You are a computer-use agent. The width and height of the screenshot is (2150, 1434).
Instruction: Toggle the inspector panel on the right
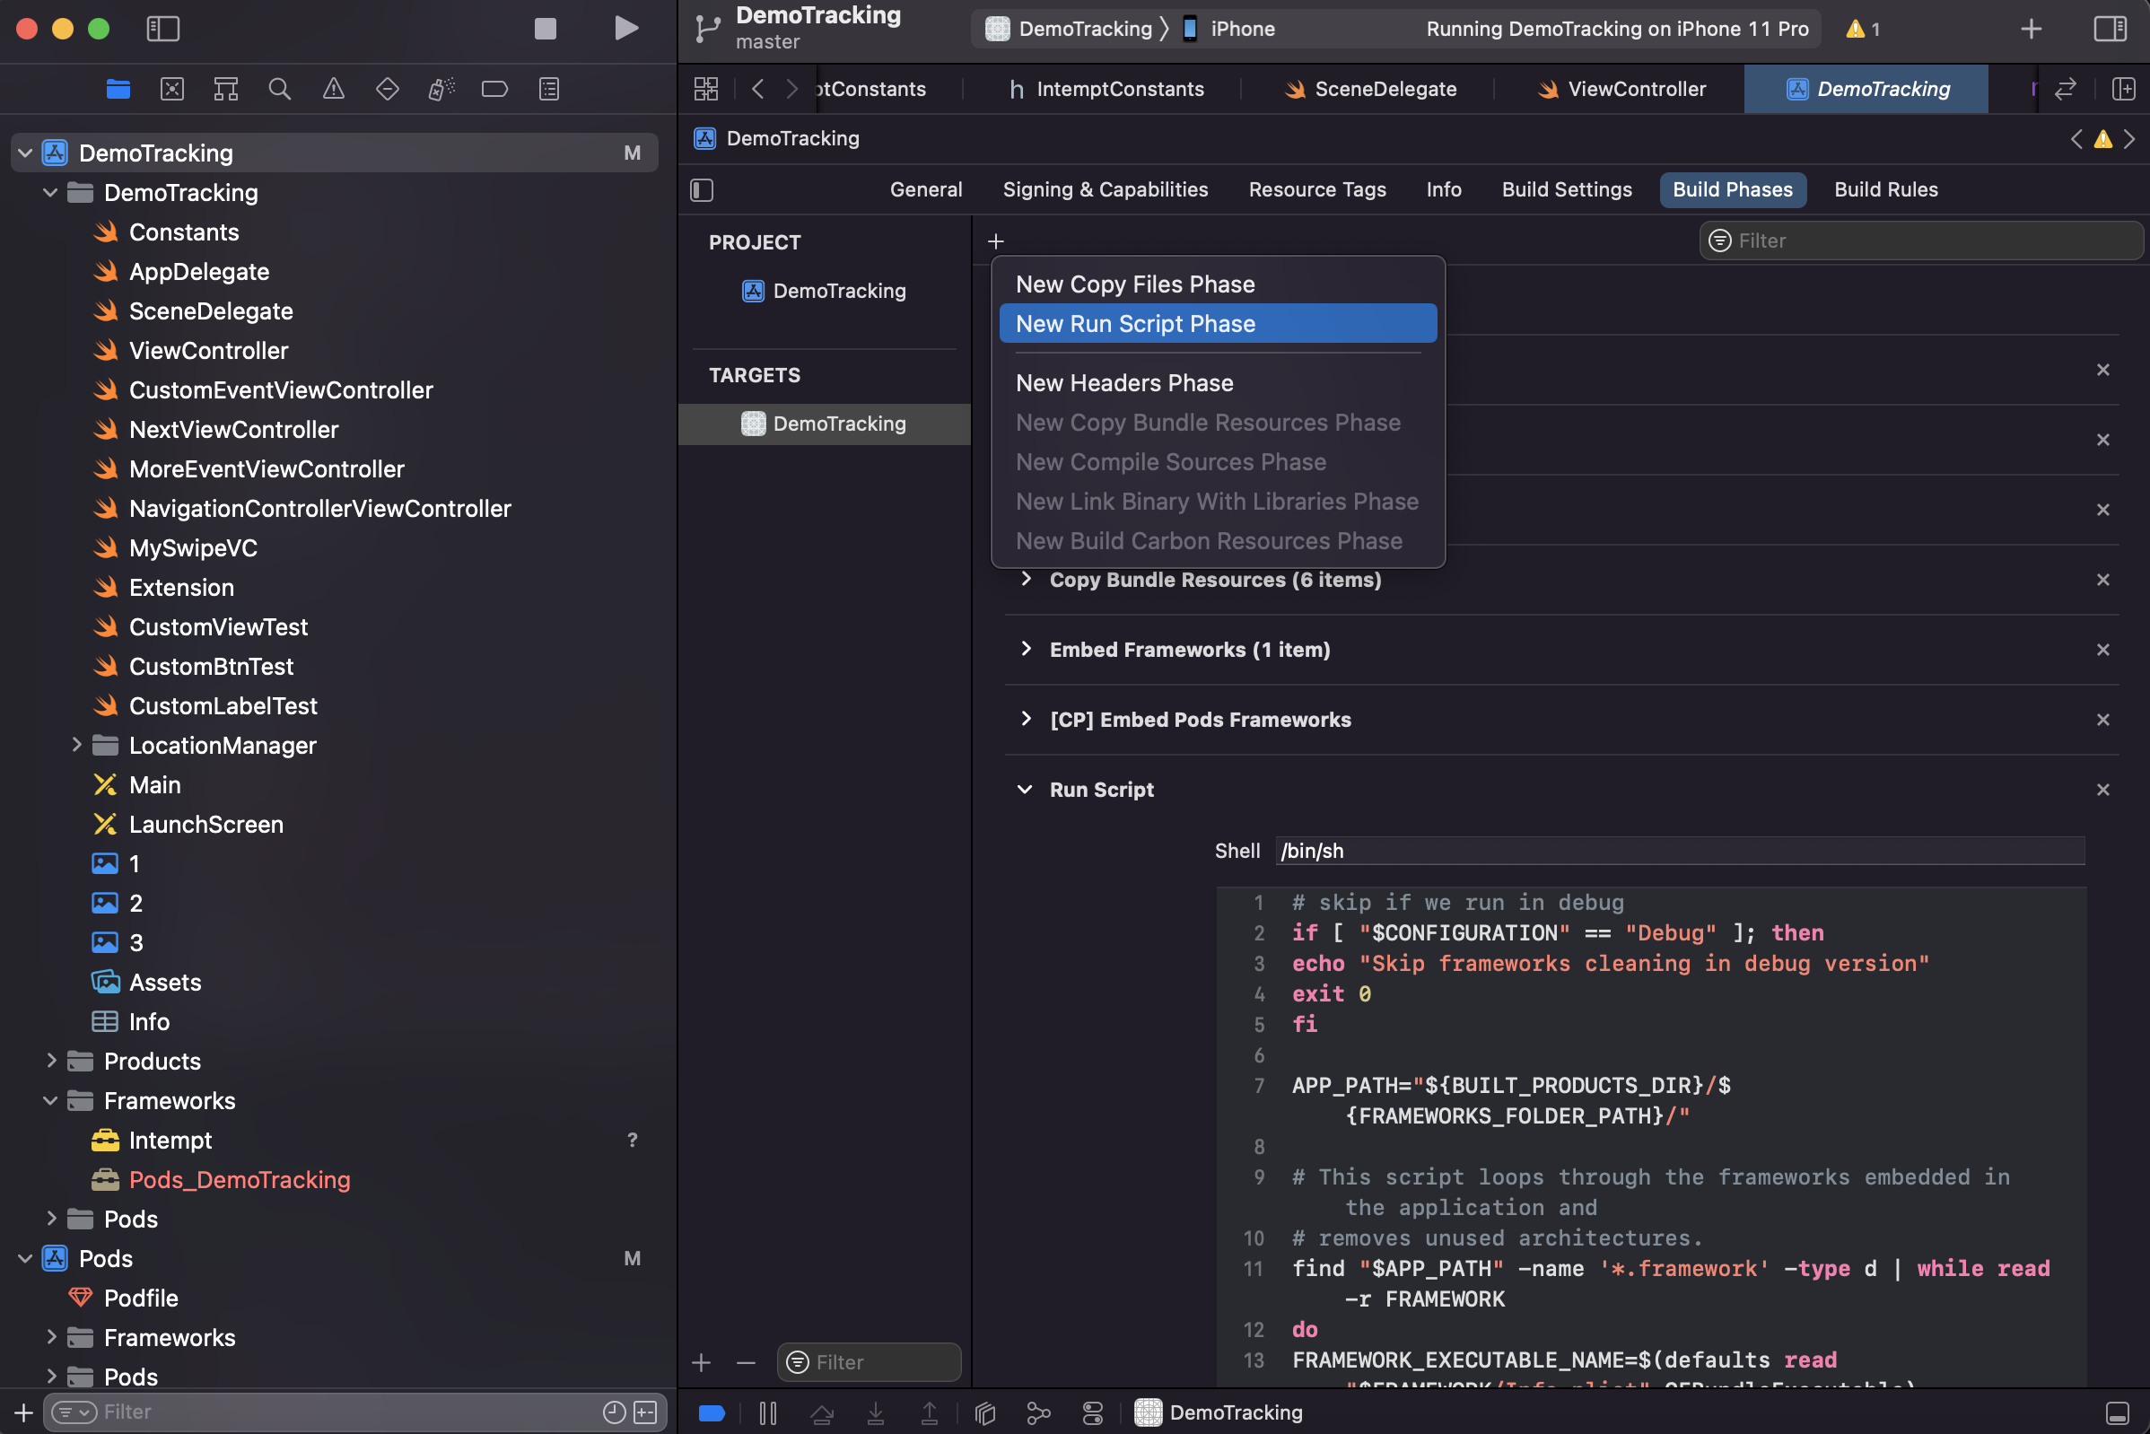2110,29
